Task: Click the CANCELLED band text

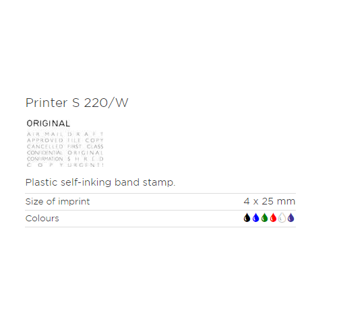Action: (45, 147)
